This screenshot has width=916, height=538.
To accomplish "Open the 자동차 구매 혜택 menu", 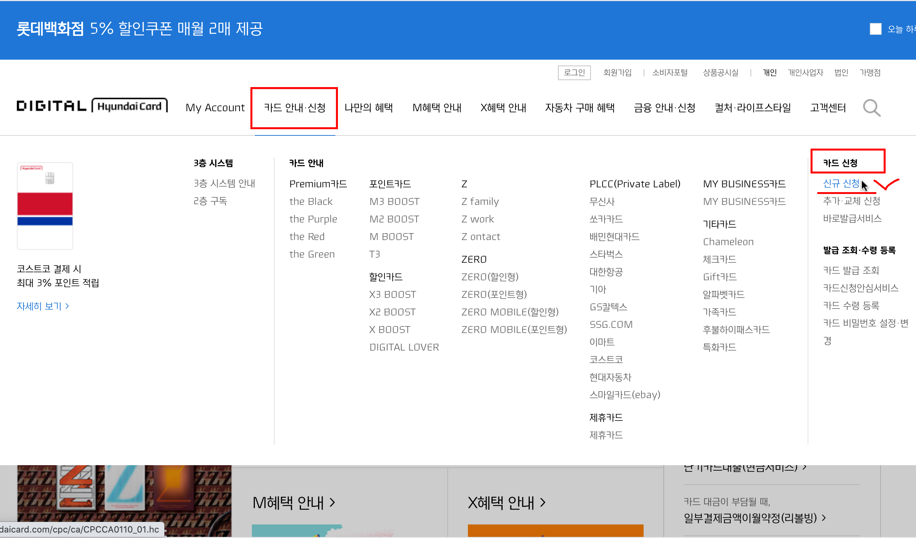I will pos(580,108).
